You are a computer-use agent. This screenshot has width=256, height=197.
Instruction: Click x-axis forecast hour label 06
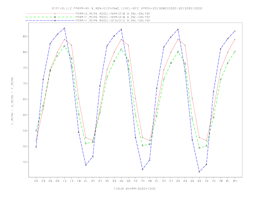click(x=50, y=181)
